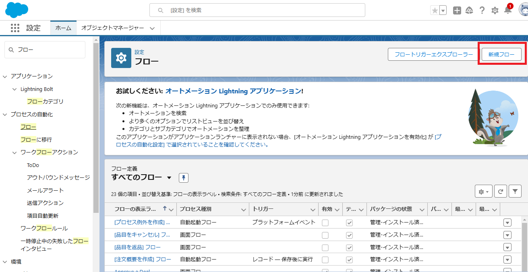
Task: Open the [品目をキャンセル] flow link
Action: point(142,235)
